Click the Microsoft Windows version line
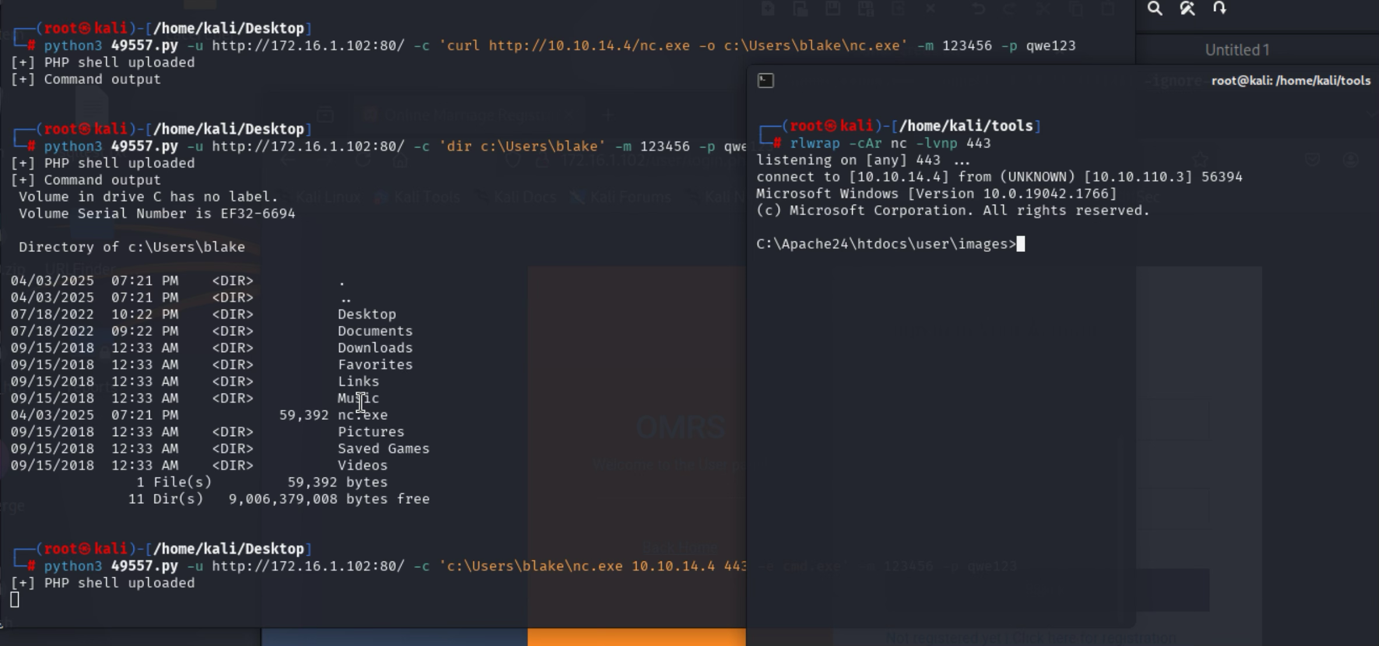This screenshot has width=1379, height=646. (x=936, y=194)
